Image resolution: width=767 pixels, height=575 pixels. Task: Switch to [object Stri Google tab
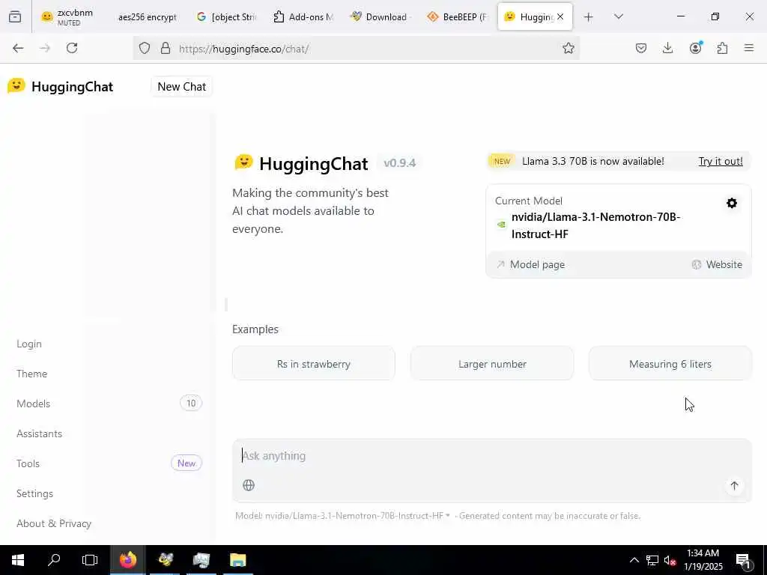[x=226, y=17]
